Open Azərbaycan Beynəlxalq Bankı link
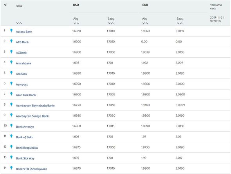The image size is (231, 174). pos(35,106)
